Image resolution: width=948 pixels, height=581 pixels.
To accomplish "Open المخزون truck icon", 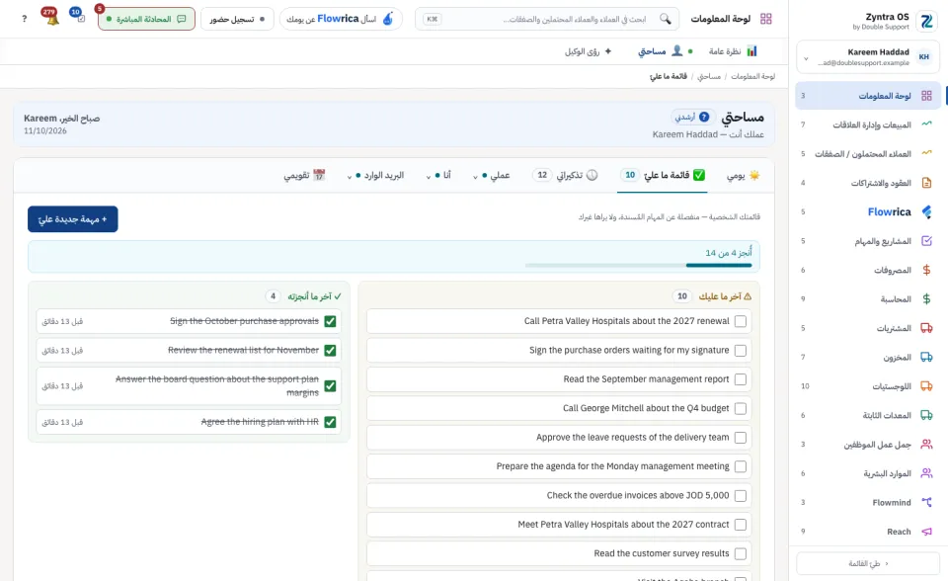I will point(926,357).
